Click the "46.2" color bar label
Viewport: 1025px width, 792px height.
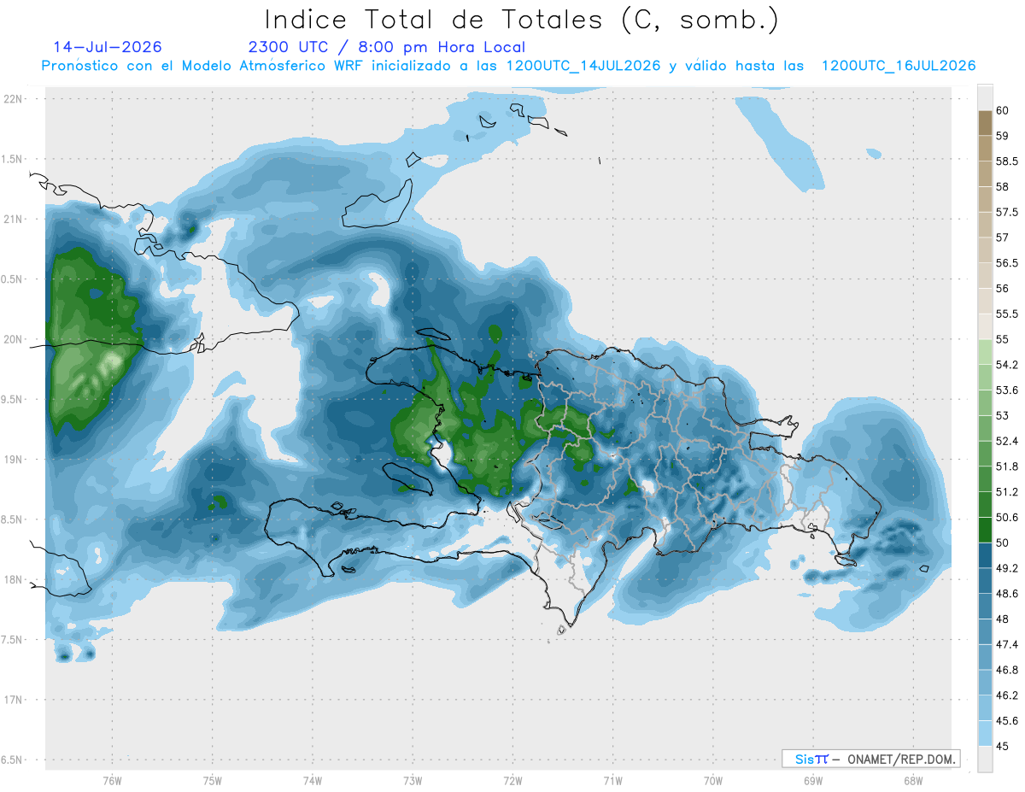point(1006,695)
